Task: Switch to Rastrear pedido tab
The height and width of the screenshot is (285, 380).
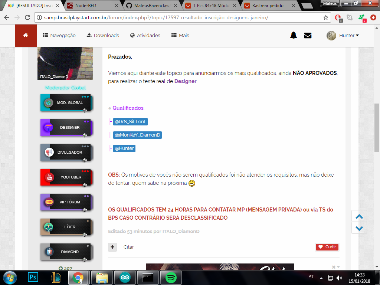Action: 267,6
